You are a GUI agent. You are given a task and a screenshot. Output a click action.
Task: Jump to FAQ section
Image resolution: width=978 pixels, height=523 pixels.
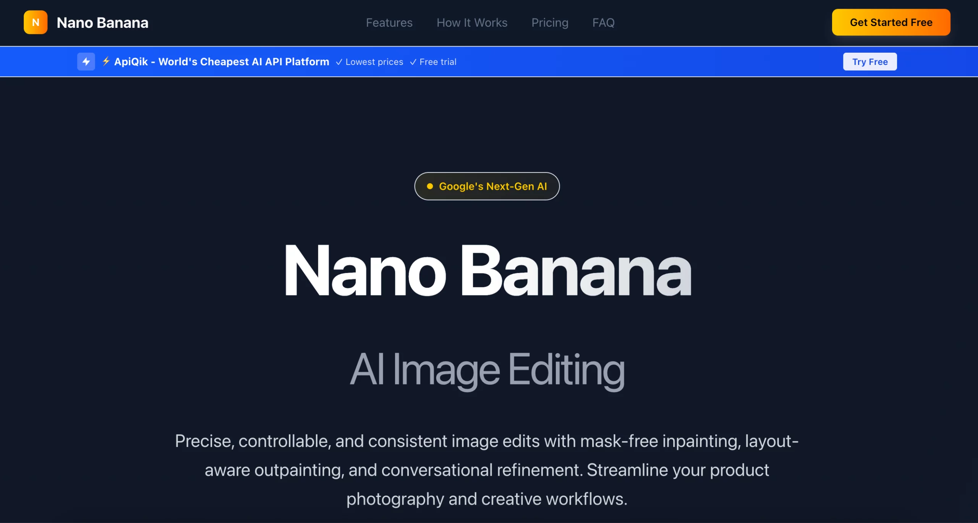603,23
